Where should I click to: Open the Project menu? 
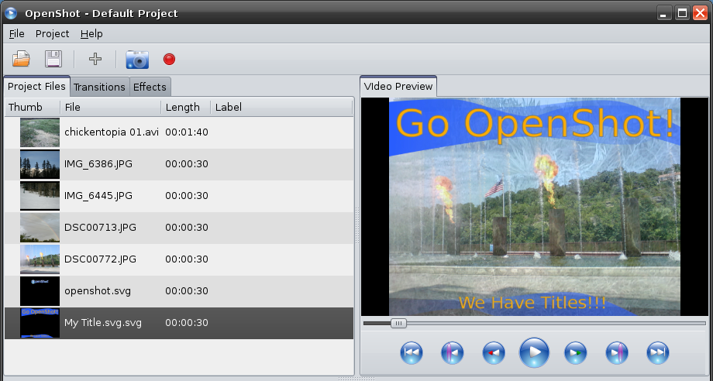[x=52, y=34]
